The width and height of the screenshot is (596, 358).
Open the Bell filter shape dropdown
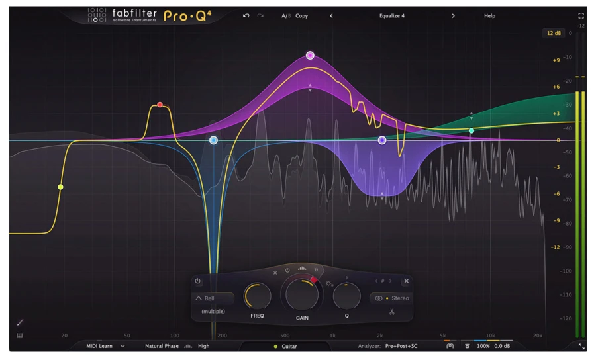(214, 298)
